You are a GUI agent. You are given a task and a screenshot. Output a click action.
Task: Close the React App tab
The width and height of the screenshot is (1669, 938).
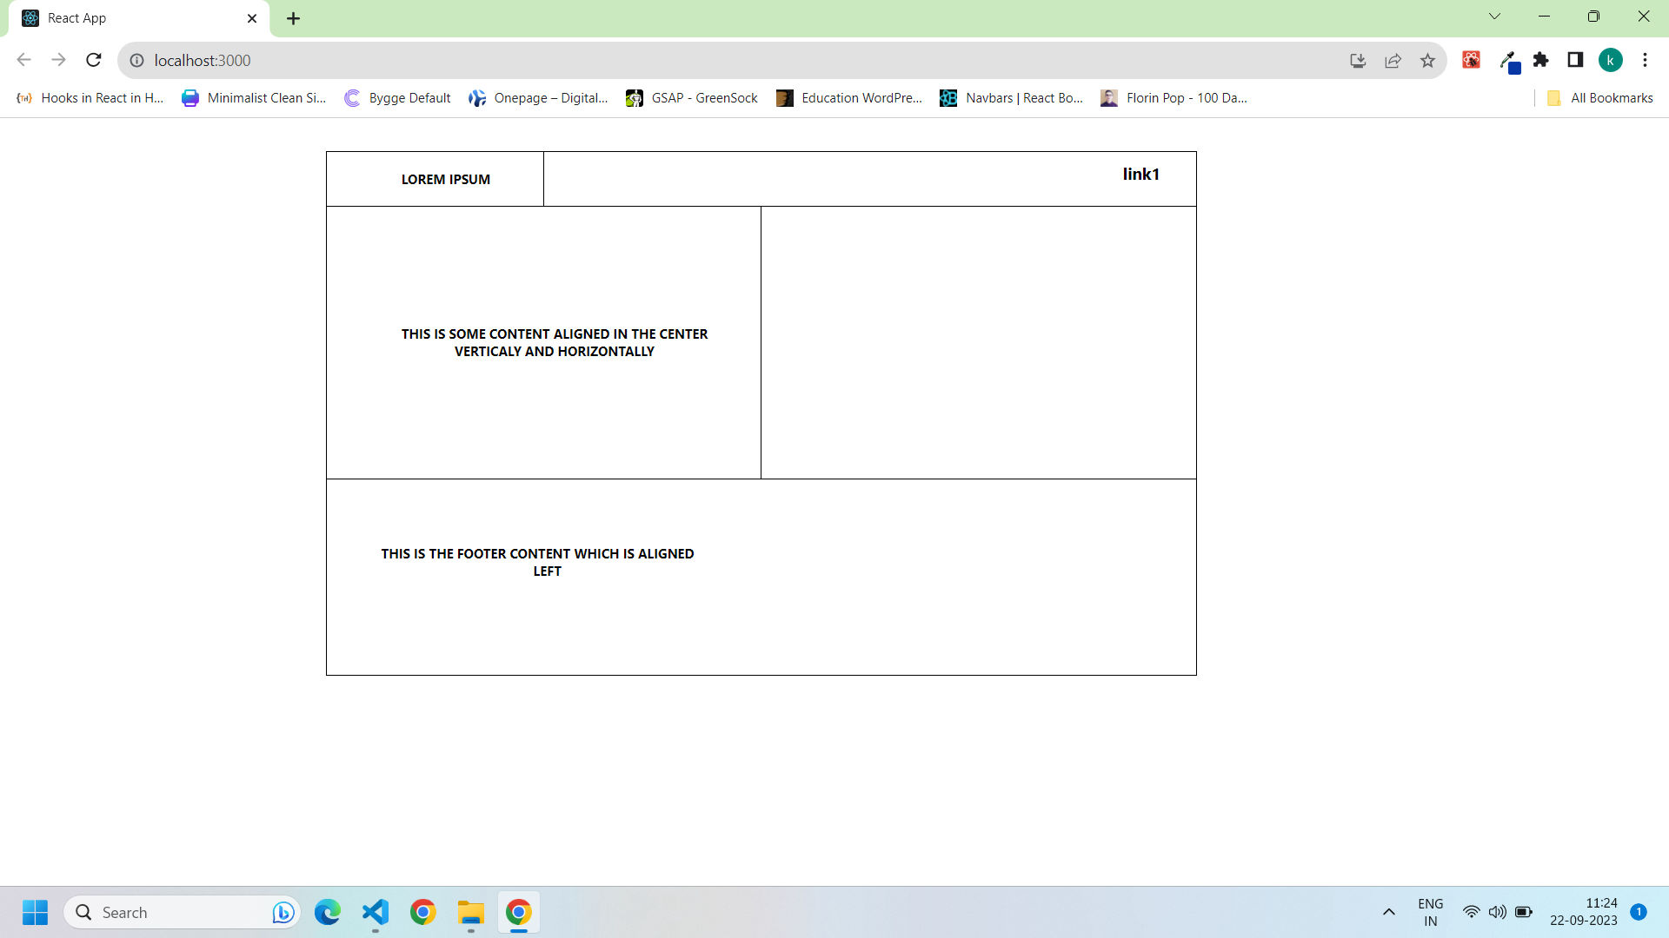click(x=252, y=18)
